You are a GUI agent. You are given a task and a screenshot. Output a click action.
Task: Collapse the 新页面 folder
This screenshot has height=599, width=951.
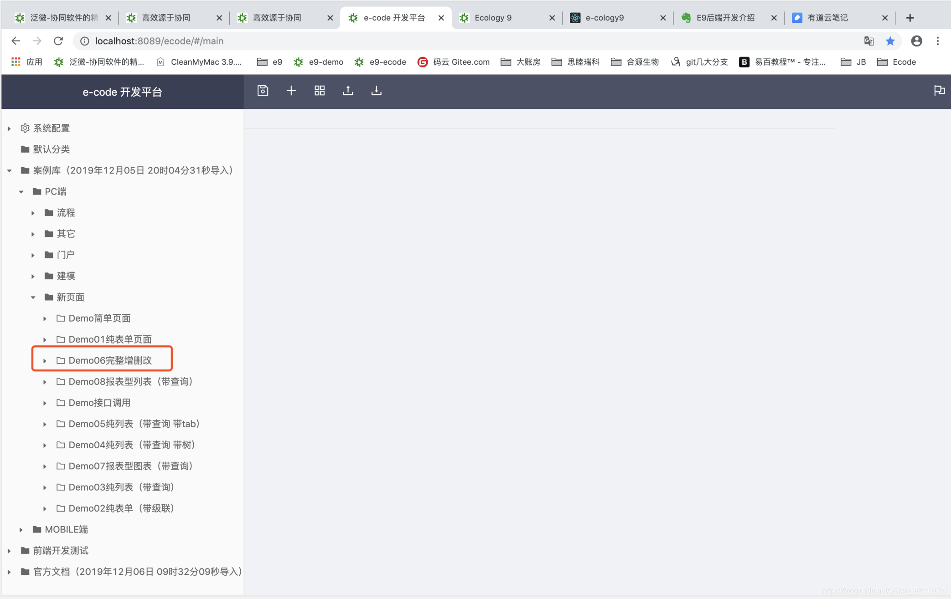coord(33,297)
